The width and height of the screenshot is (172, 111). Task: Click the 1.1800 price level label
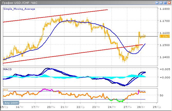164,9
